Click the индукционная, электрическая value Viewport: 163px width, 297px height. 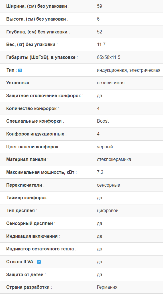pyautogui.click(x=129, y=70)
